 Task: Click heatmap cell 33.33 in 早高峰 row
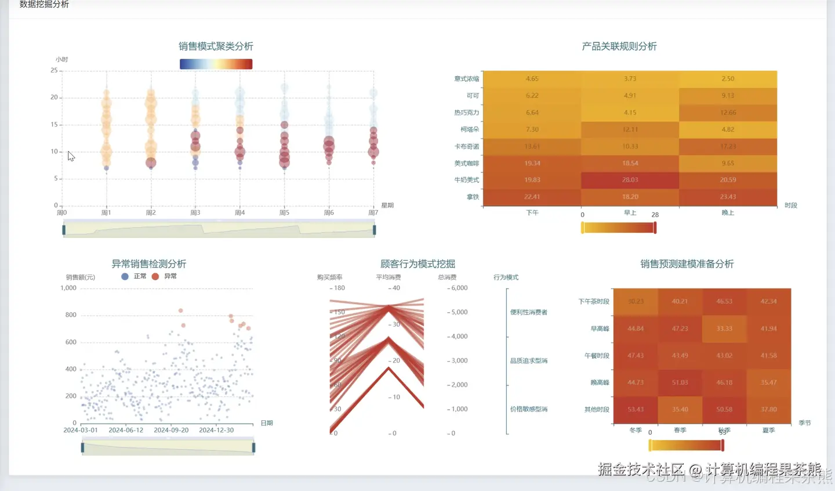724,328
